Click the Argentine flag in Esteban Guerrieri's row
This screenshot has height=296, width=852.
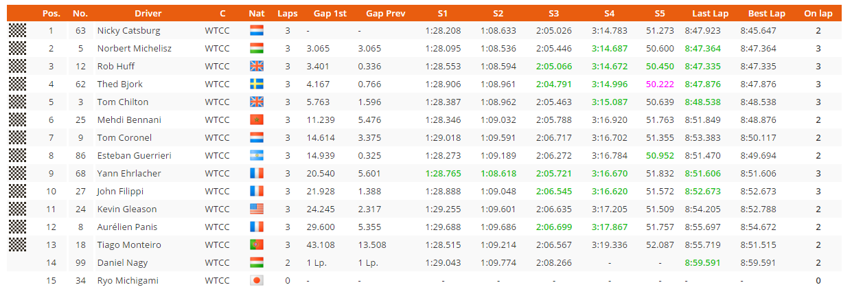coord(257,156)
